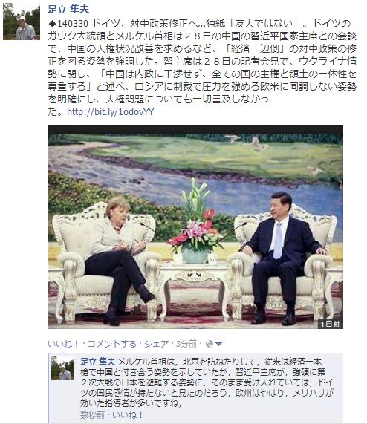Click コメントする to comment on the post
367x424 pixels.
pos(111,344)
